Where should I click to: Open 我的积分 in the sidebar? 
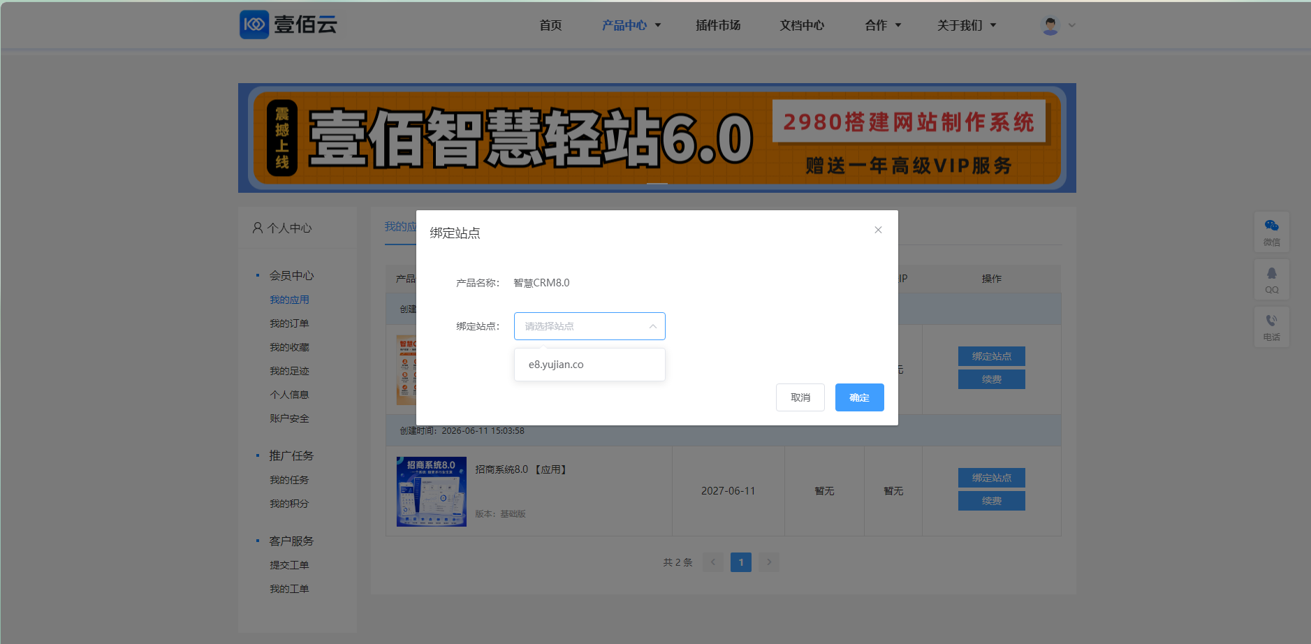tap(289, 504)
